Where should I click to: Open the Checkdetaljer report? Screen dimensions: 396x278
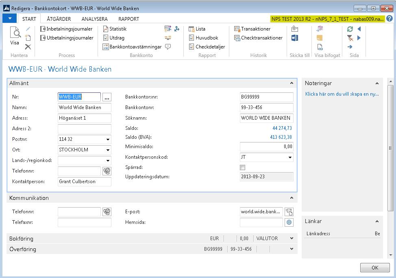tap(207, 47)
